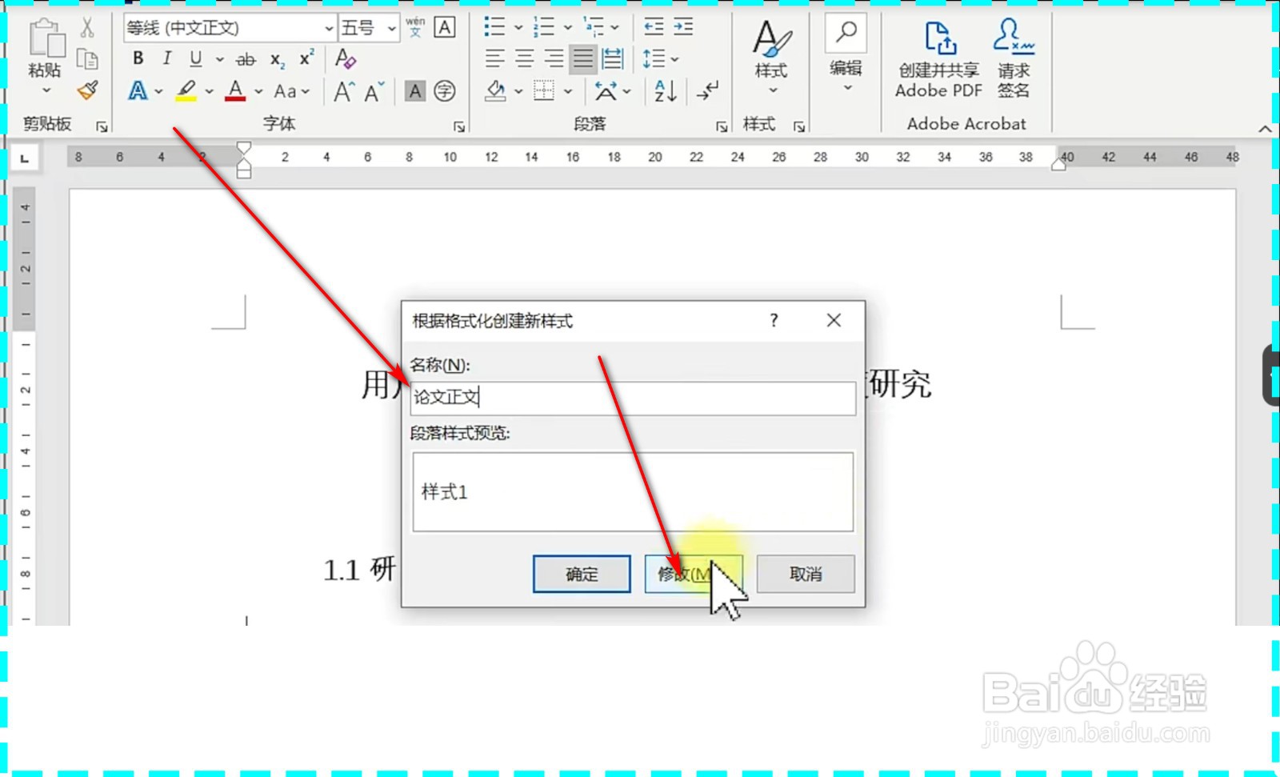Toggle subscript formatting
The width and height of the screenshot is (1280, 777).
277,60
